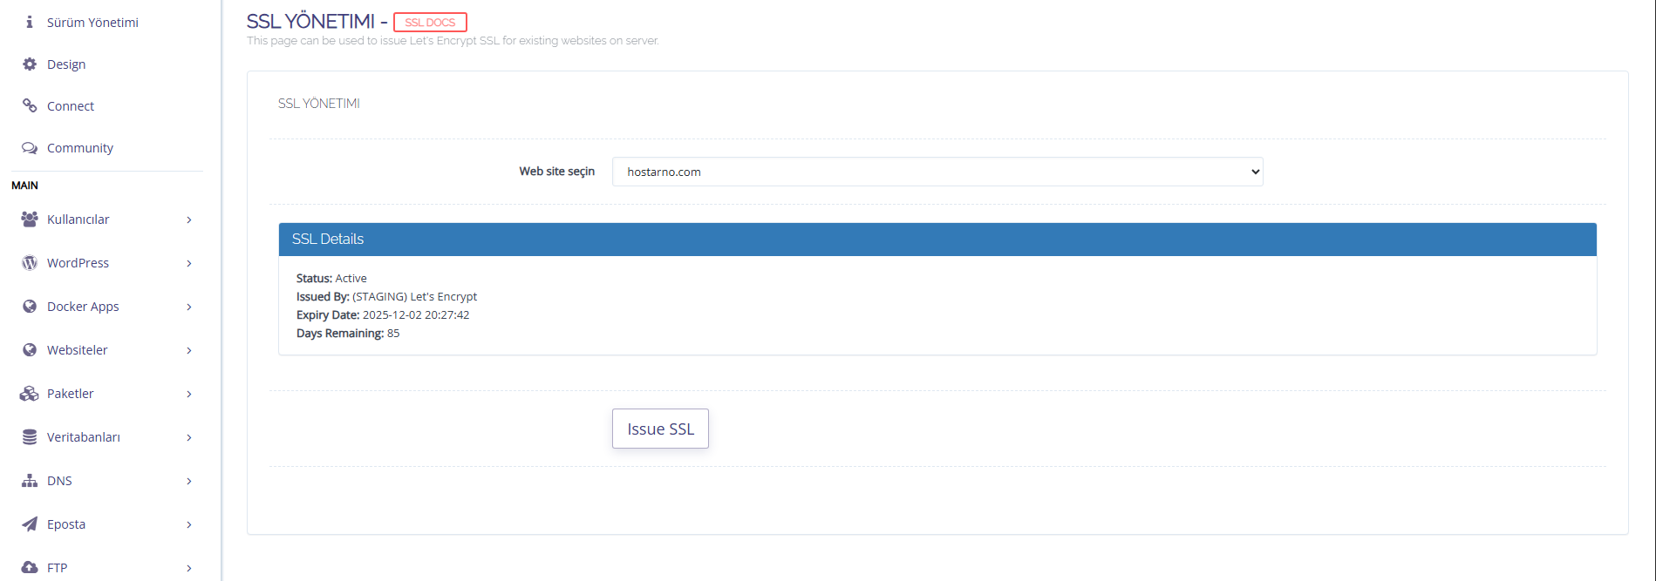Screen dimensions: 1656x581
Task: Click the gear icon beside Design
Action: pyautogui.click(x=30, y=64)
